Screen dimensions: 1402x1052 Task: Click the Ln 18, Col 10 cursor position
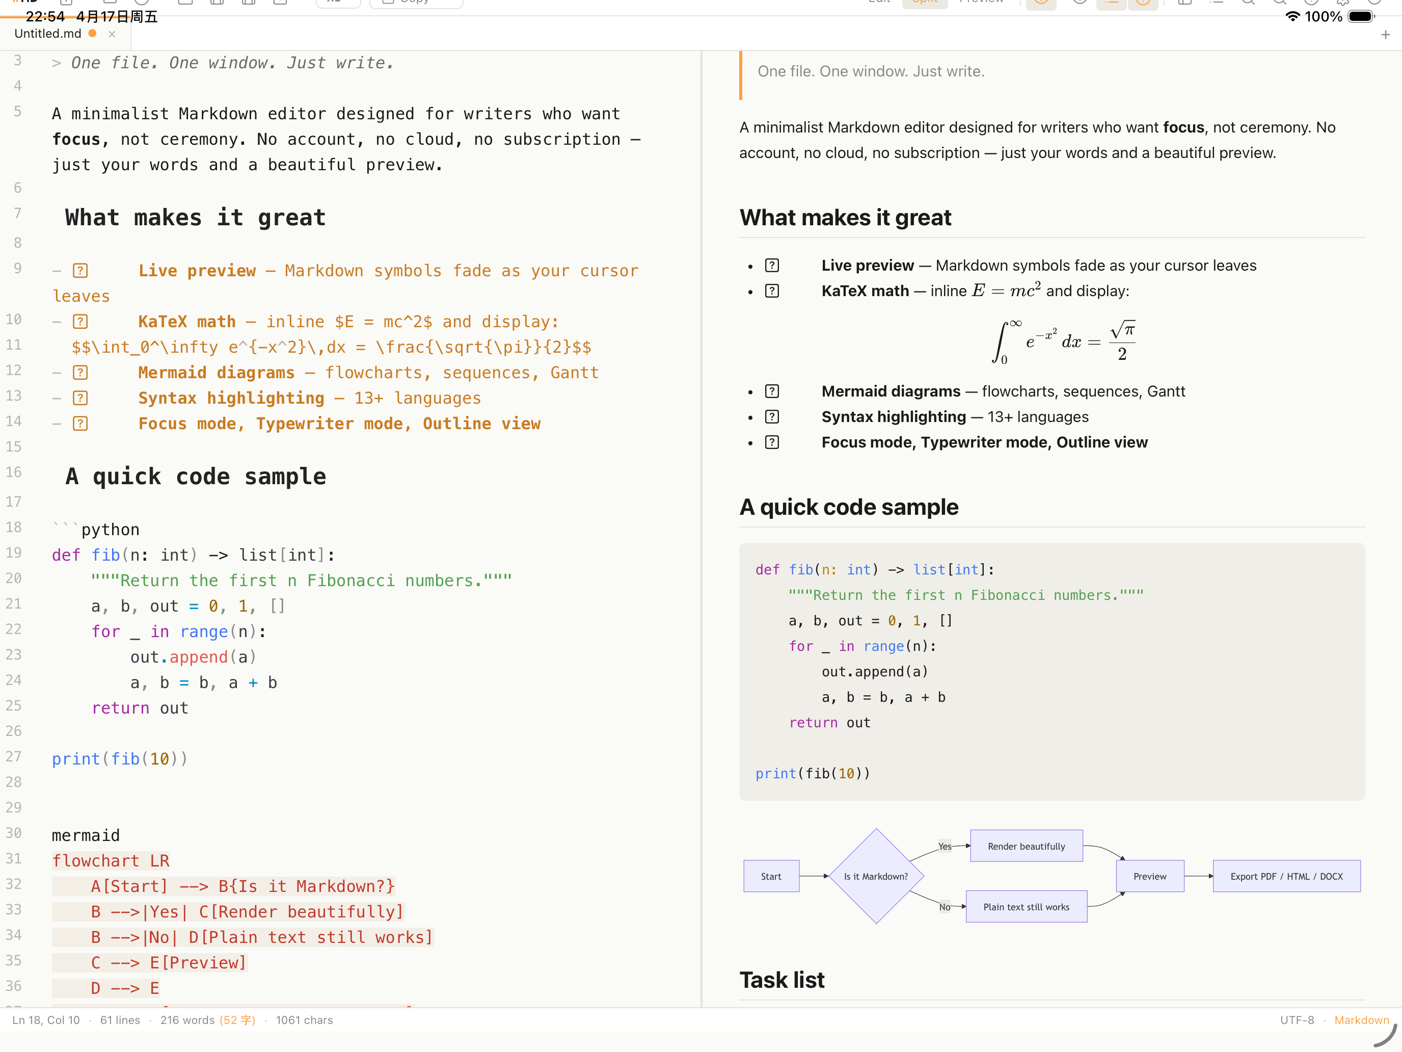point(46,1020)
